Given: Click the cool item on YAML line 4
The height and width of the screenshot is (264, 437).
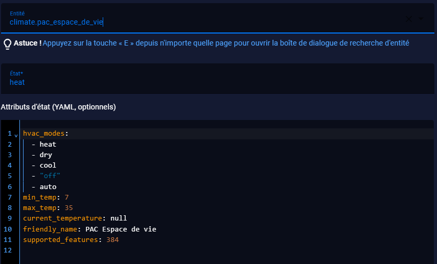Looking at the screenshot, I should (48, 166).
